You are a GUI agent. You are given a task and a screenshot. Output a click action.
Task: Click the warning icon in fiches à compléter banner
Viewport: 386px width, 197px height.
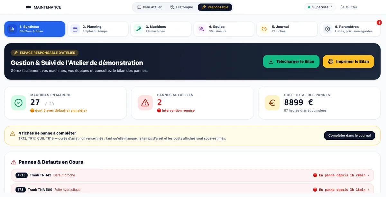(13, 134)
